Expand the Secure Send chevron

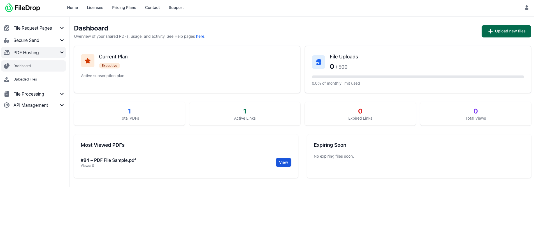point(62,40)
